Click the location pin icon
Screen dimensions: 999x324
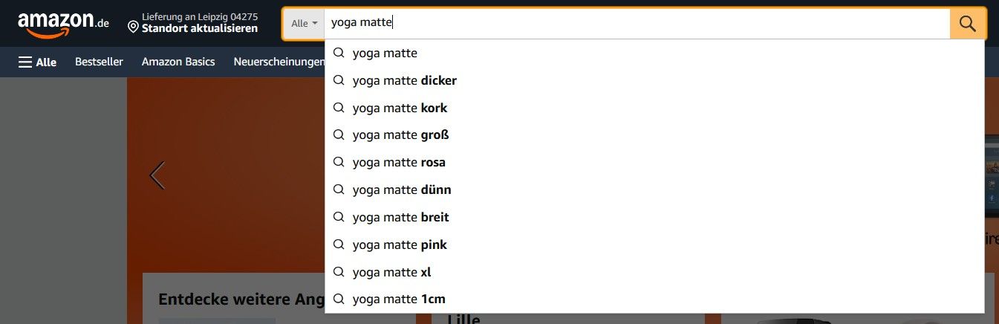pos(133,27)
